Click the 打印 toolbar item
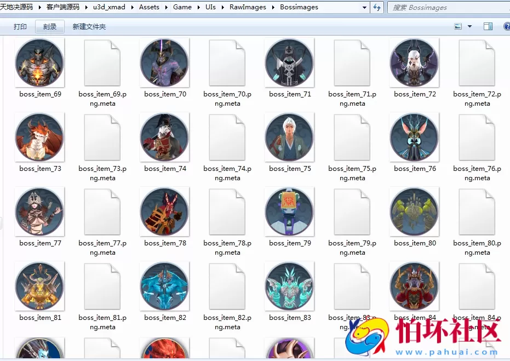Screen dimensions: 510x361 (x=20, y=26)
